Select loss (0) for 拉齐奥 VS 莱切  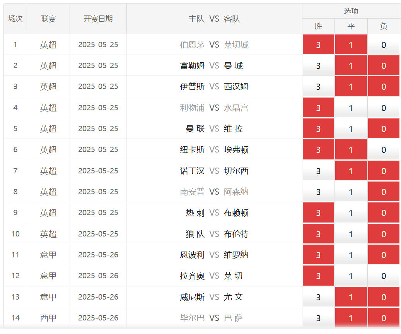384,276
